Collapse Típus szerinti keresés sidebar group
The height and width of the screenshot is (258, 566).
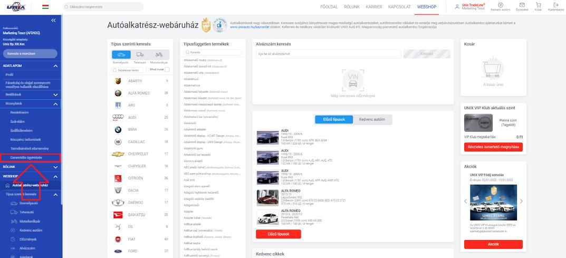[55, 195]
